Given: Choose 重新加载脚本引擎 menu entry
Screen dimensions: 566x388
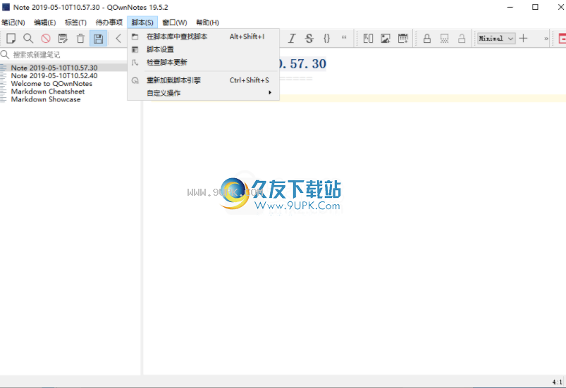Looking at the screenshot, I should click(x=203, y=80).
